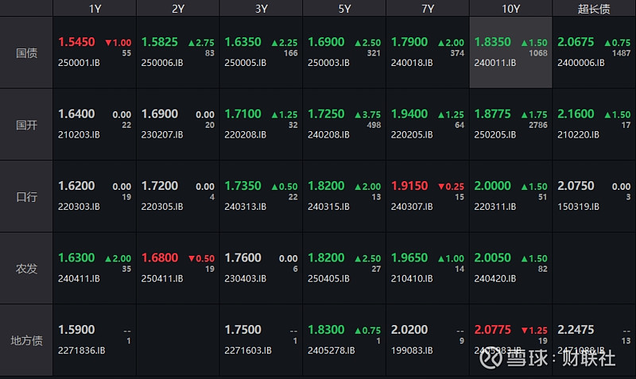Click the red down arrow in 国债 1Y cell
The width and height of the screenshot is (636, 379).
click(108, 42)
